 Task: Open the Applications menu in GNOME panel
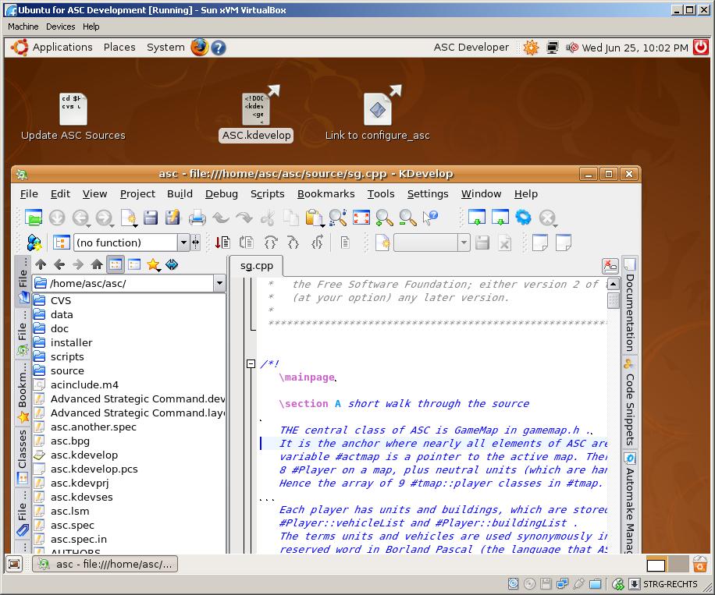click(x=62, y=48)
